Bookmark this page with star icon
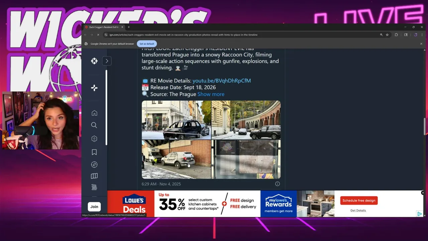The width and height of the screenshot is (428, 241). [x=387, y=35]
